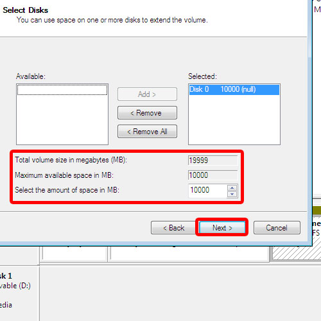
Task: Click the Total volume size field 19999
Action: tap(213, 160)
